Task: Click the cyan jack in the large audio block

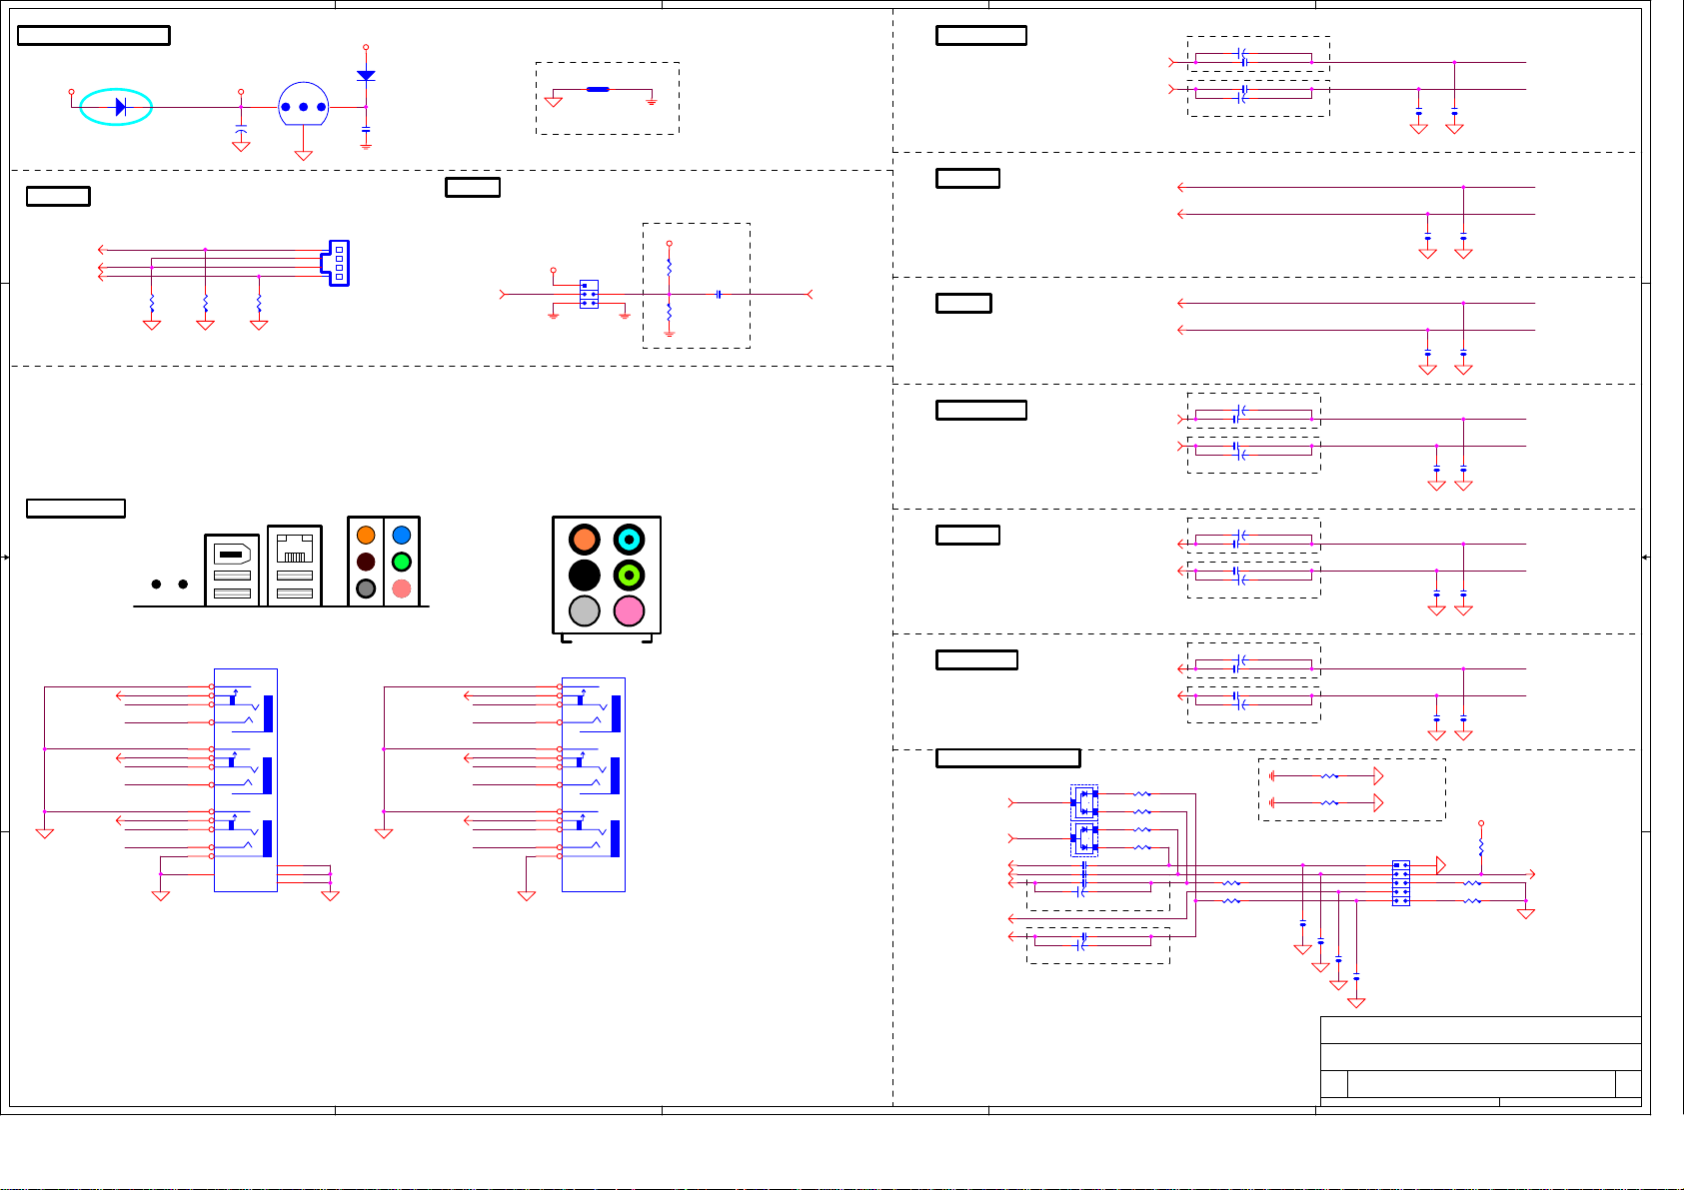Action: pyautogui.click(x=629, y=540)
